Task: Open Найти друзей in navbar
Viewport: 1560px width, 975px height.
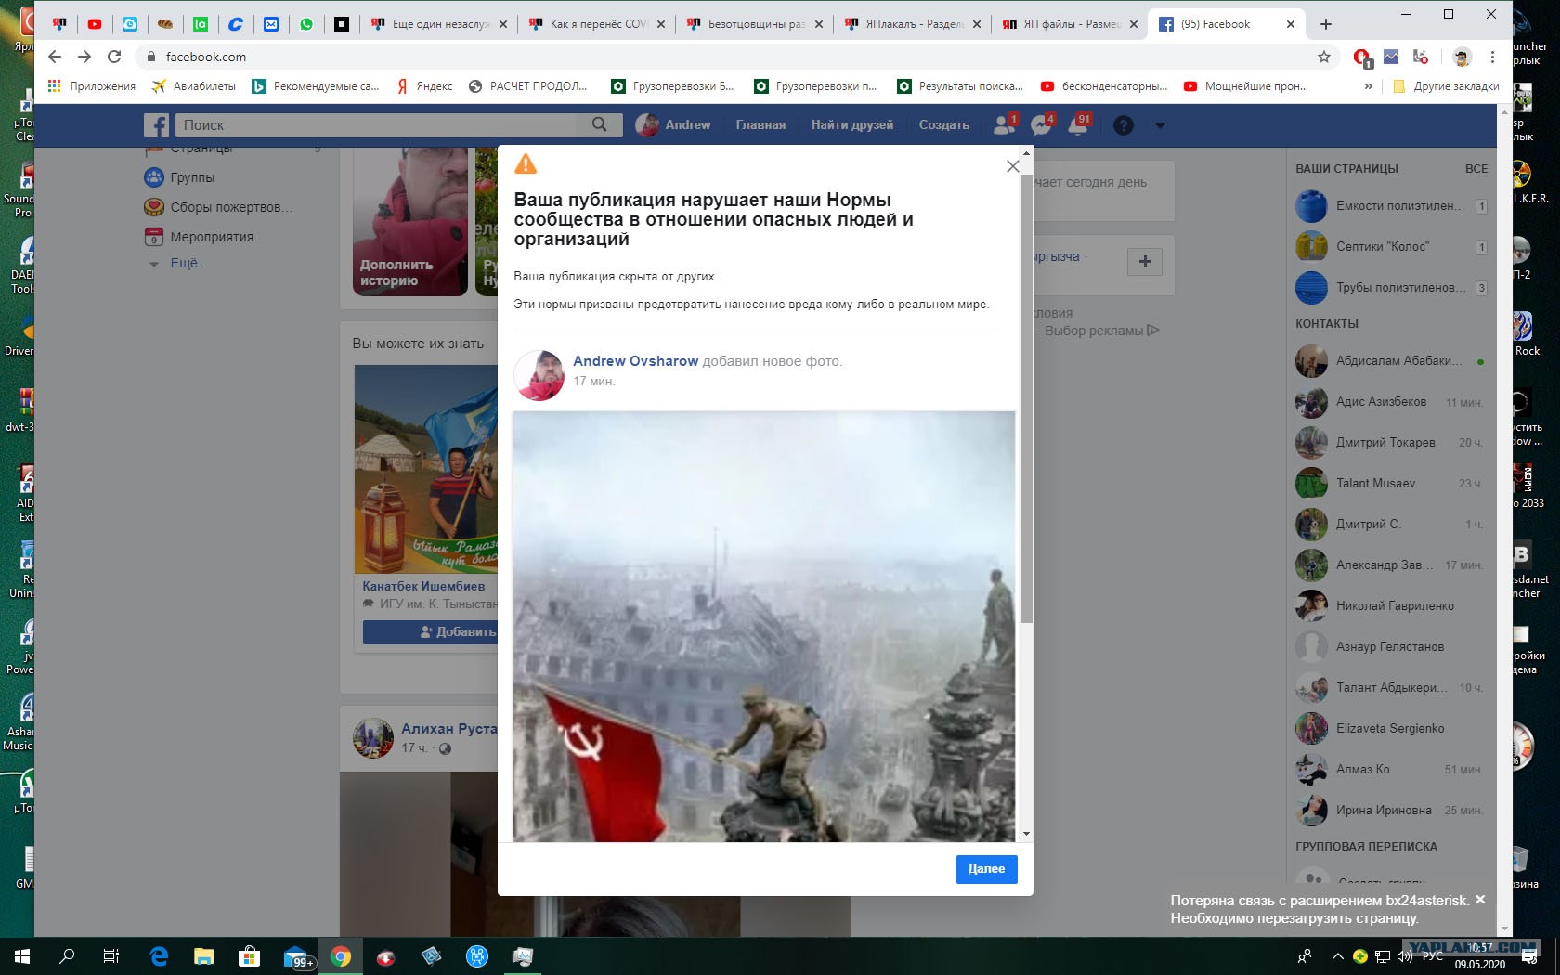Action: point(851,124)
